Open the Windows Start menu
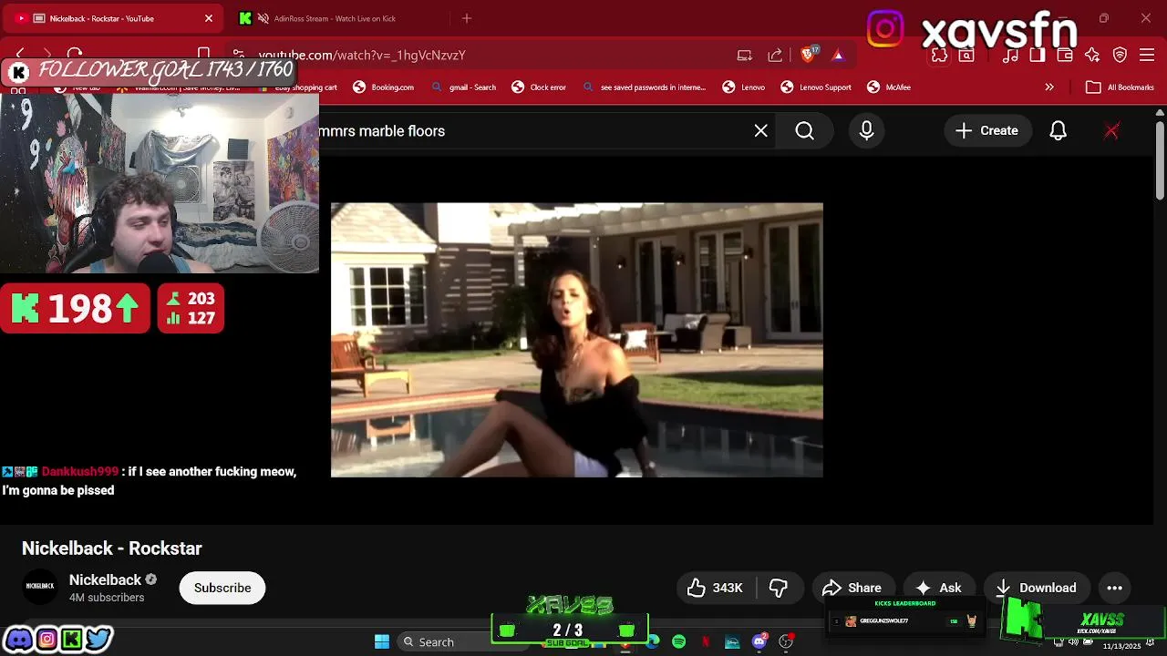This screenshot has width=1167, height=656. point(382,642)
